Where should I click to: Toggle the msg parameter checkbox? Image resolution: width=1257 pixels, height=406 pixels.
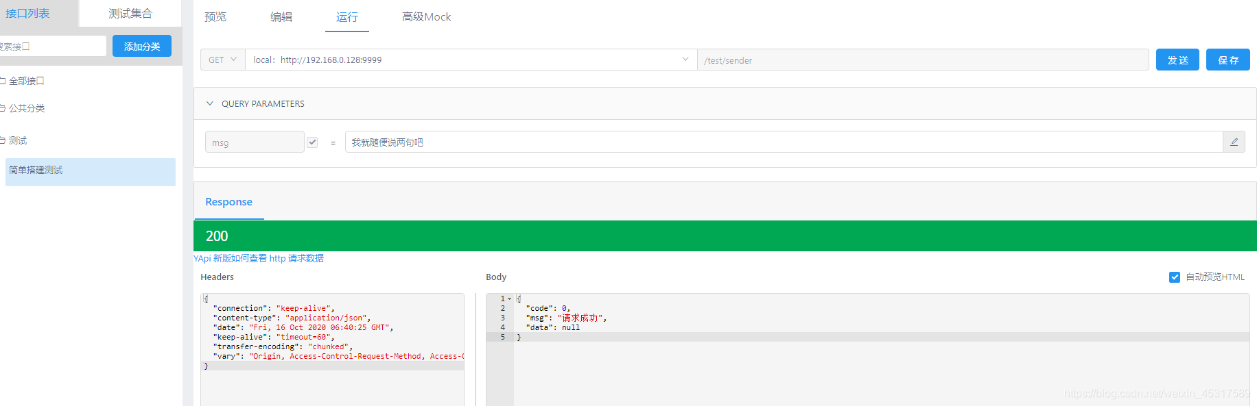312,142
